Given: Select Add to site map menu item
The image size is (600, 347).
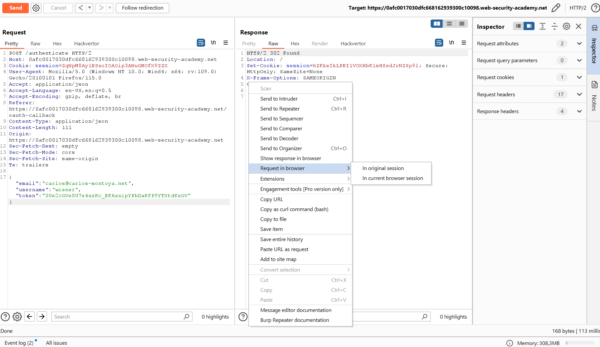Looking at the screenshot, I should (300, 259).
